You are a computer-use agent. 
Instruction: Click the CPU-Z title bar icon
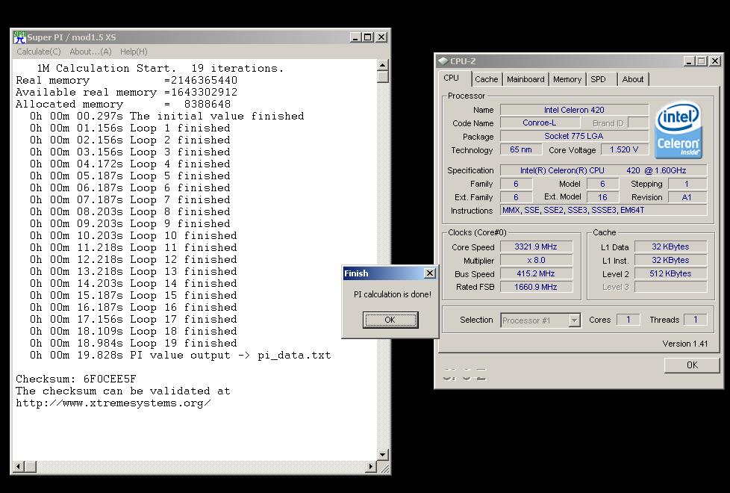443,61
